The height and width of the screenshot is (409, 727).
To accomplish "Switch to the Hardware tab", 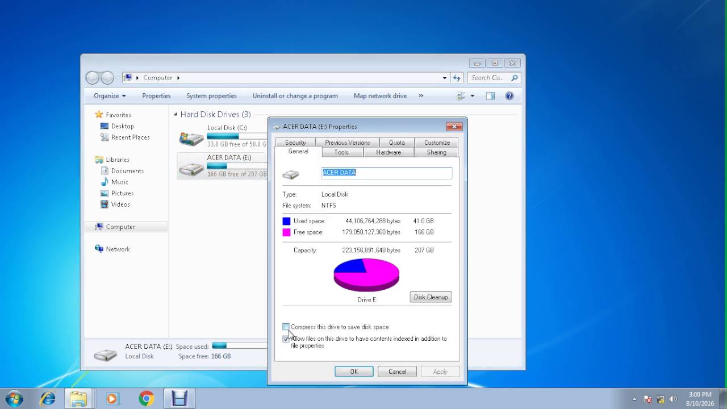I will 388,152.
